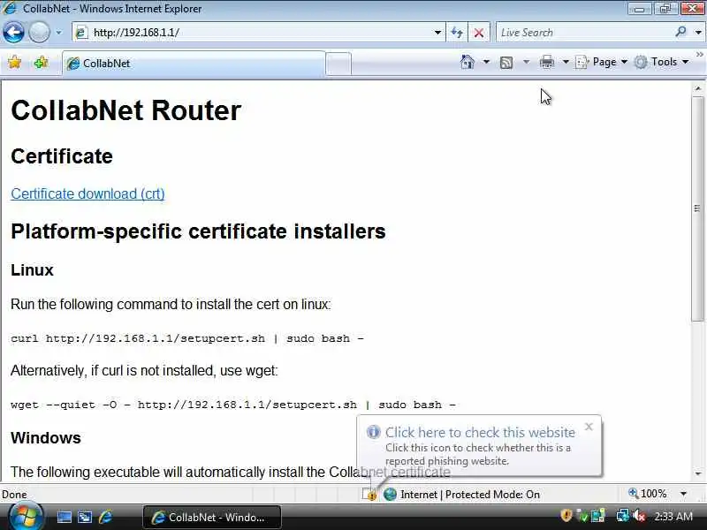Stop loading with the red X
This screenshot has height=530, width=707.
click(479, 33)
